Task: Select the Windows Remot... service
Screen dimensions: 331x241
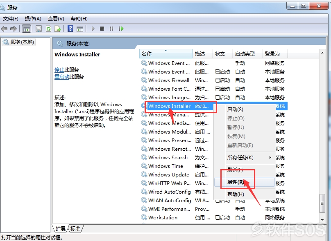Action: 170,149
